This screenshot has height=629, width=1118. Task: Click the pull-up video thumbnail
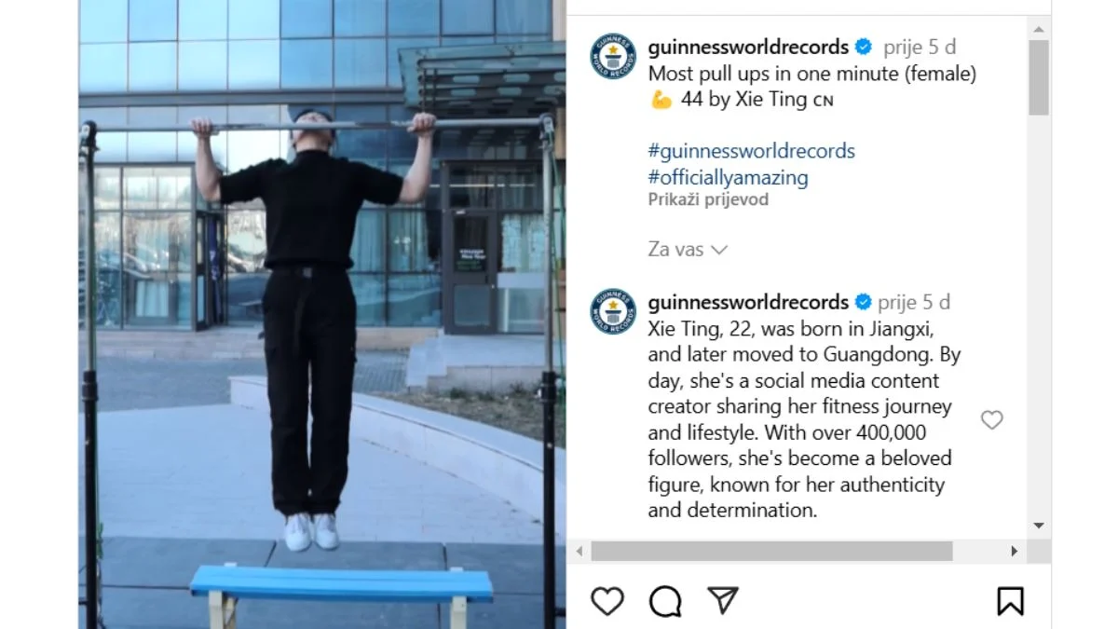[321, 314]
